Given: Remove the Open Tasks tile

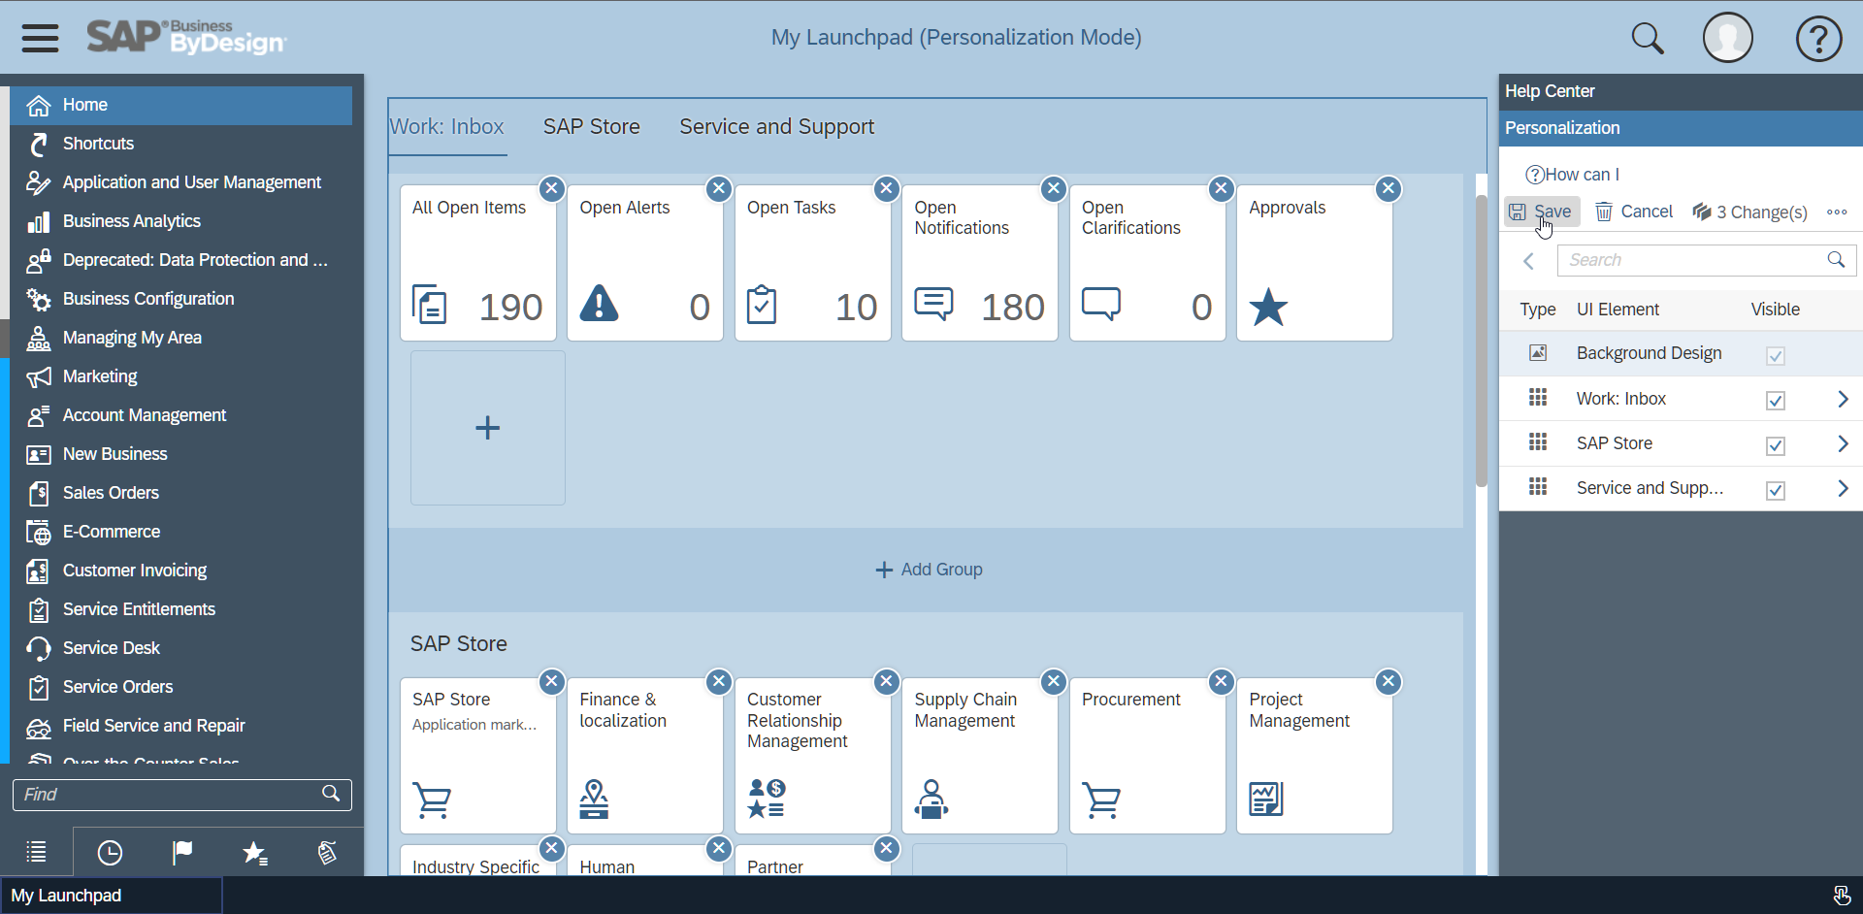Looking at the screenshot, I should point(886,188).
